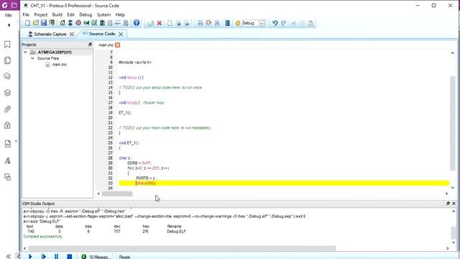This screenshot has height=259, width=460.
Task: Click code editor vertical scroll up arrow
Action: click(x=452, y=53)
